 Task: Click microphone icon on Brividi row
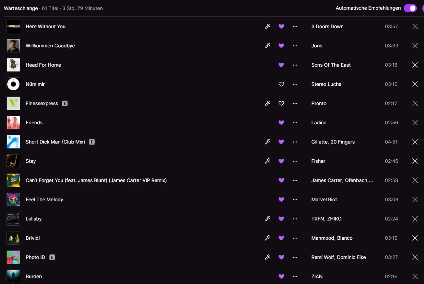click(x=268, y=238)
